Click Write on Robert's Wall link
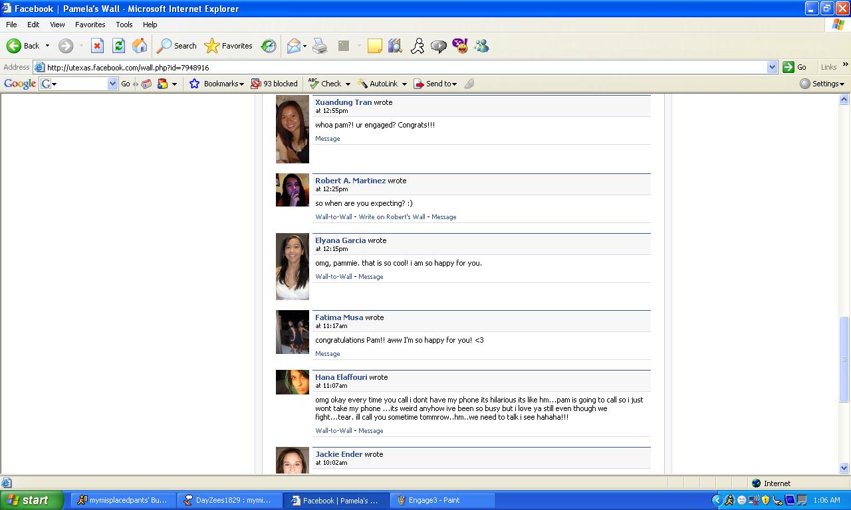The width and height of the screenshot is (851, 510). tap(392, 217)
